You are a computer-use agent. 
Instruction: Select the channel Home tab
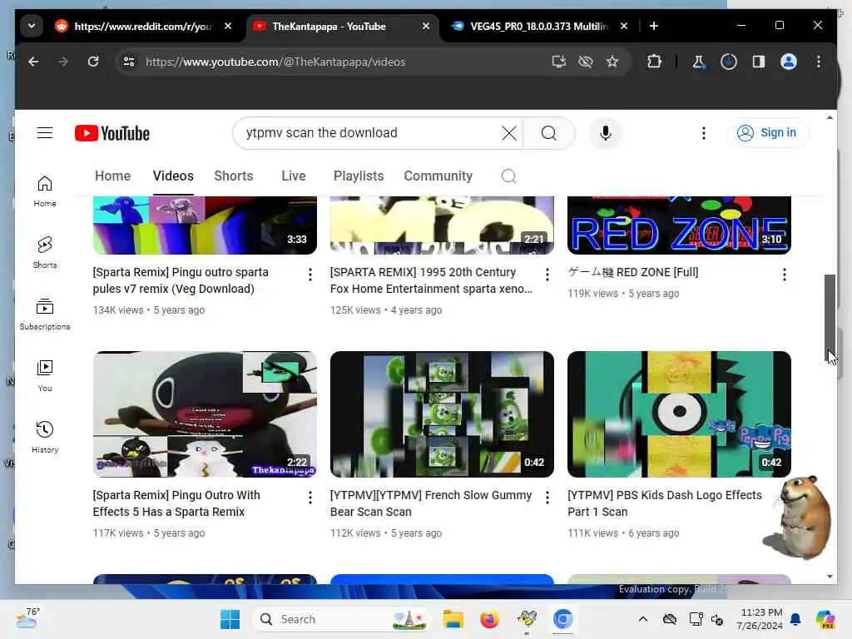(x=112, y=176)
